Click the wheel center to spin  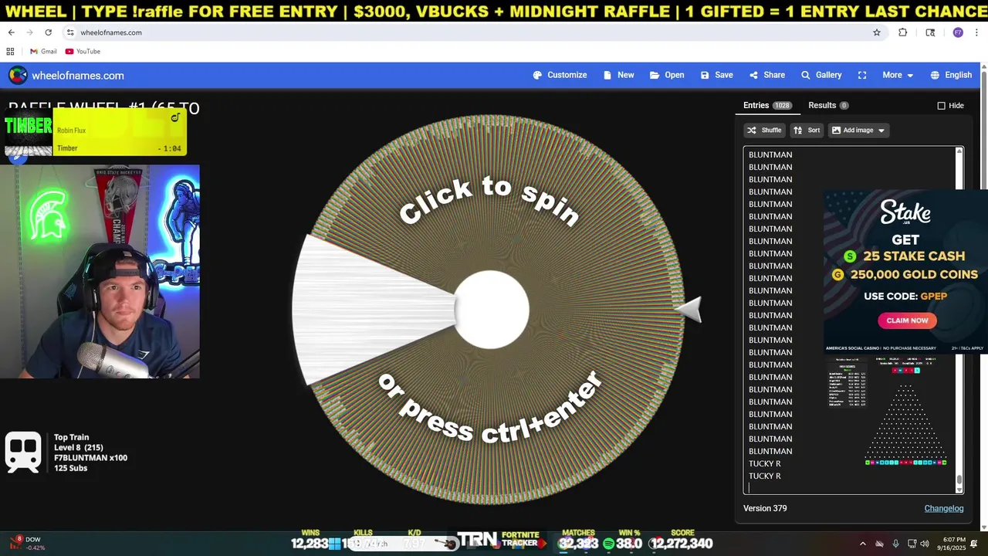click(491, 310)
